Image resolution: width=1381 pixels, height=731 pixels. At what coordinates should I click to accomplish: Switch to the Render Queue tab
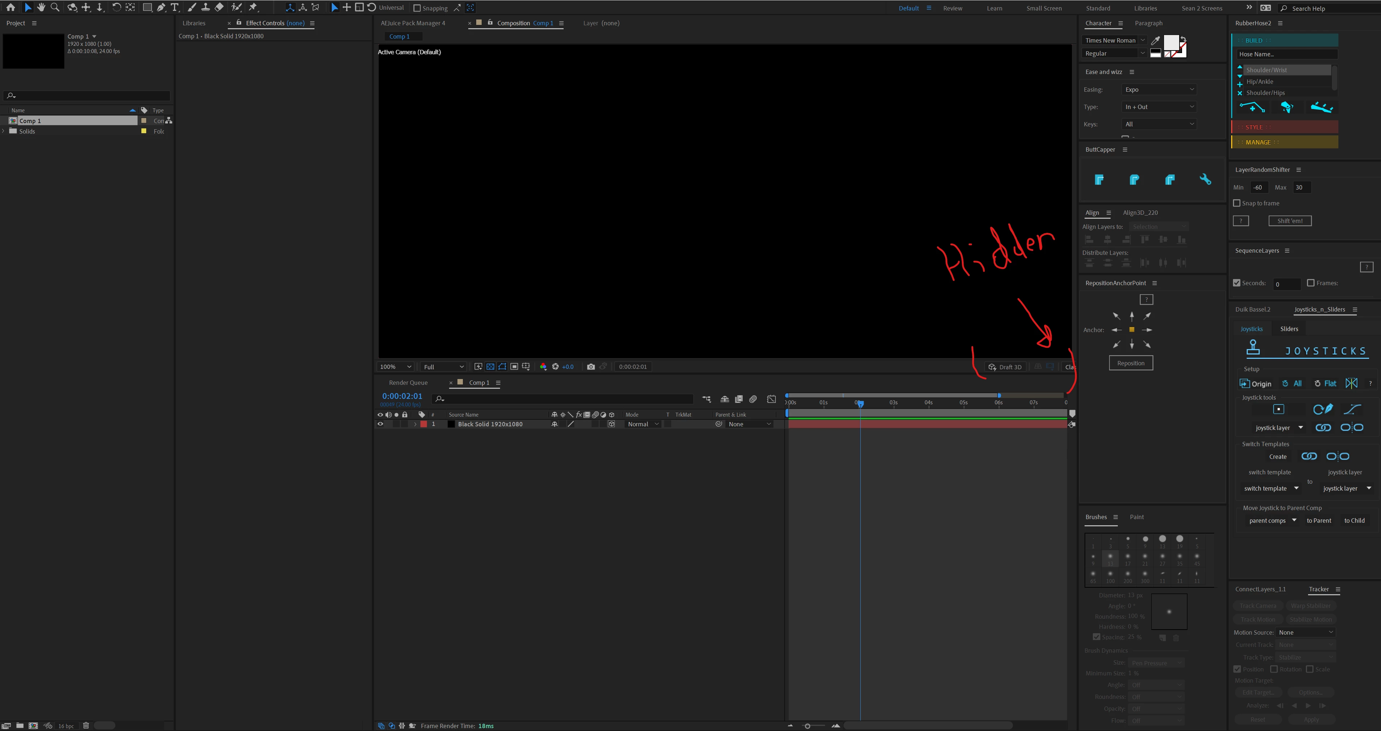pos(408,383)
